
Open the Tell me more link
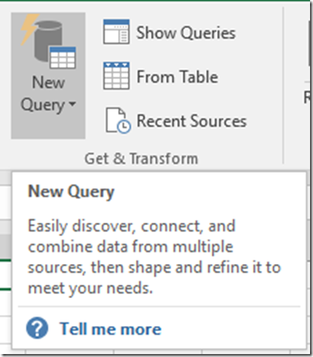click(110, 329)
